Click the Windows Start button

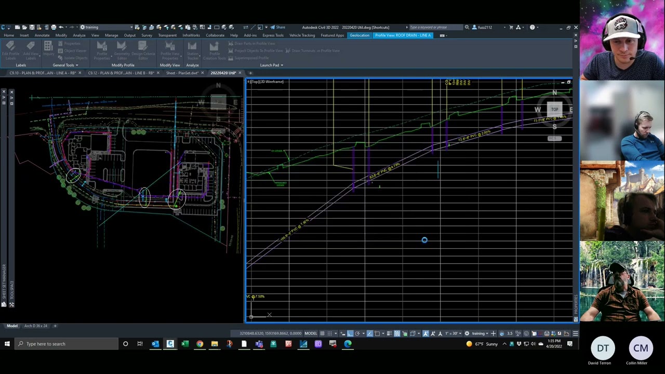tap(7, 343)
